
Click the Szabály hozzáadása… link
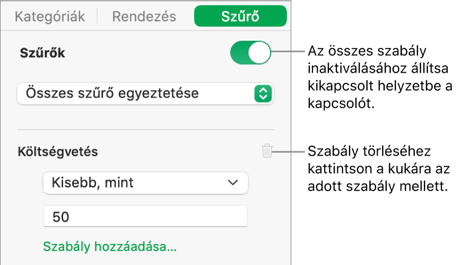pos(110,247)
